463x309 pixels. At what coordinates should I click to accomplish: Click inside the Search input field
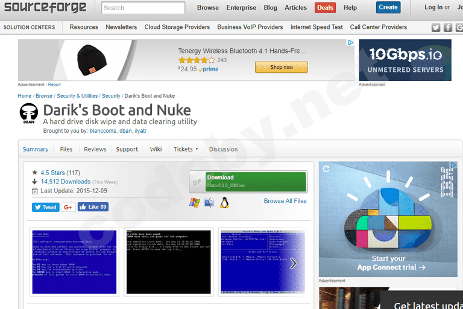tap(143, 8)
